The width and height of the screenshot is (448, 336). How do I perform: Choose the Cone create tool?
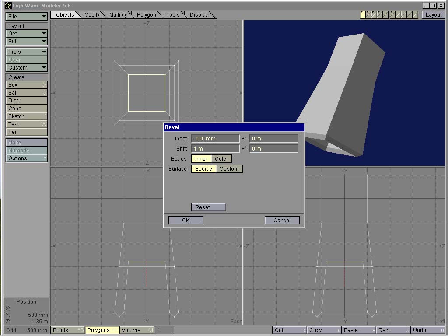pyautogui.click(x=26, y=108)
